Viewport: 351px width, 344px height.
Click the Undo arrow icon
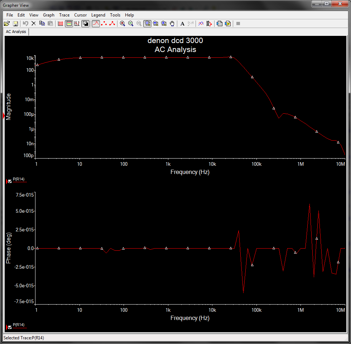tap(25, 24)
